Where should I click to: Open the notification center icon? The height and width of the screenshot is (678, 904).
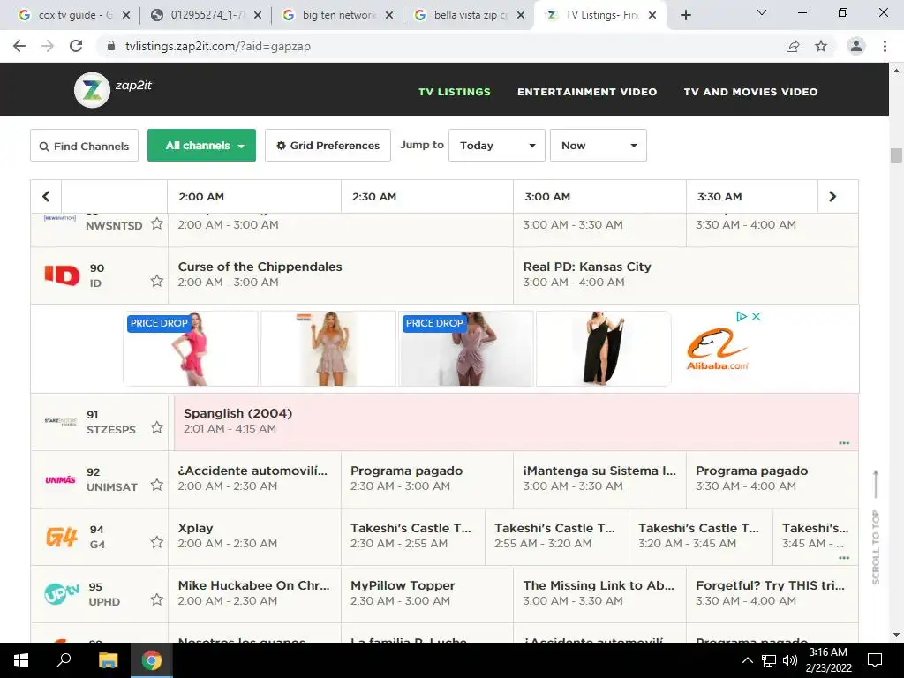pyautogui.click(x=875, y=660)
